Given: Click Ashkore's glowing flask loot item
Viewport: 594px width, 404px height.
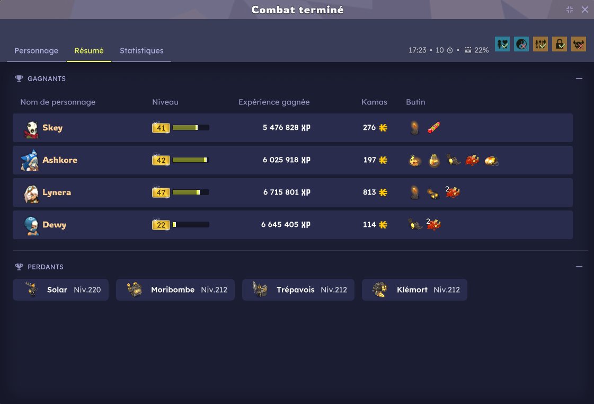Looking at the screenshot, I should coord(434,160).
